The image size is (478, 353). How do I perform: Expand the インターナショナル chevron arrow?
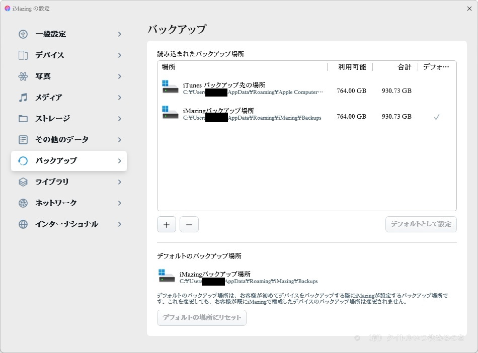click(x=120, y=224)
